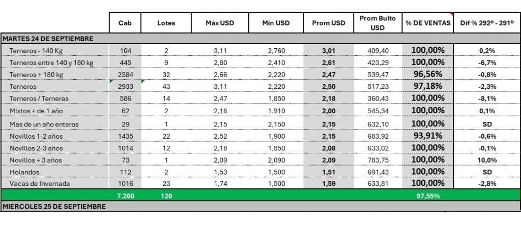Viewport: 521px width, 227px height.
Task: Click the MARTES 24 DE SEPTIEMBRE row
Action: click(x=260, y=39)
